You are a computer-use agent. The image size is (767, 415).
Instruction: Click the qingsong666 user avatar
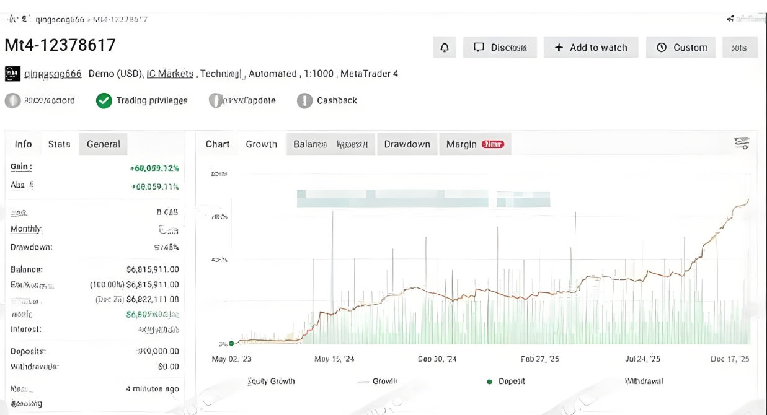(12, 74)
